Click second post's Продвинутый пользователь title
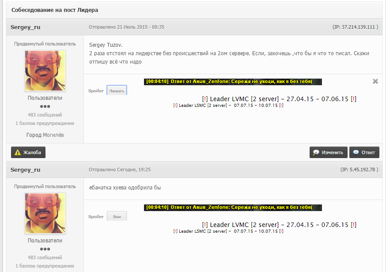386x272 pixels. point(45,186)
